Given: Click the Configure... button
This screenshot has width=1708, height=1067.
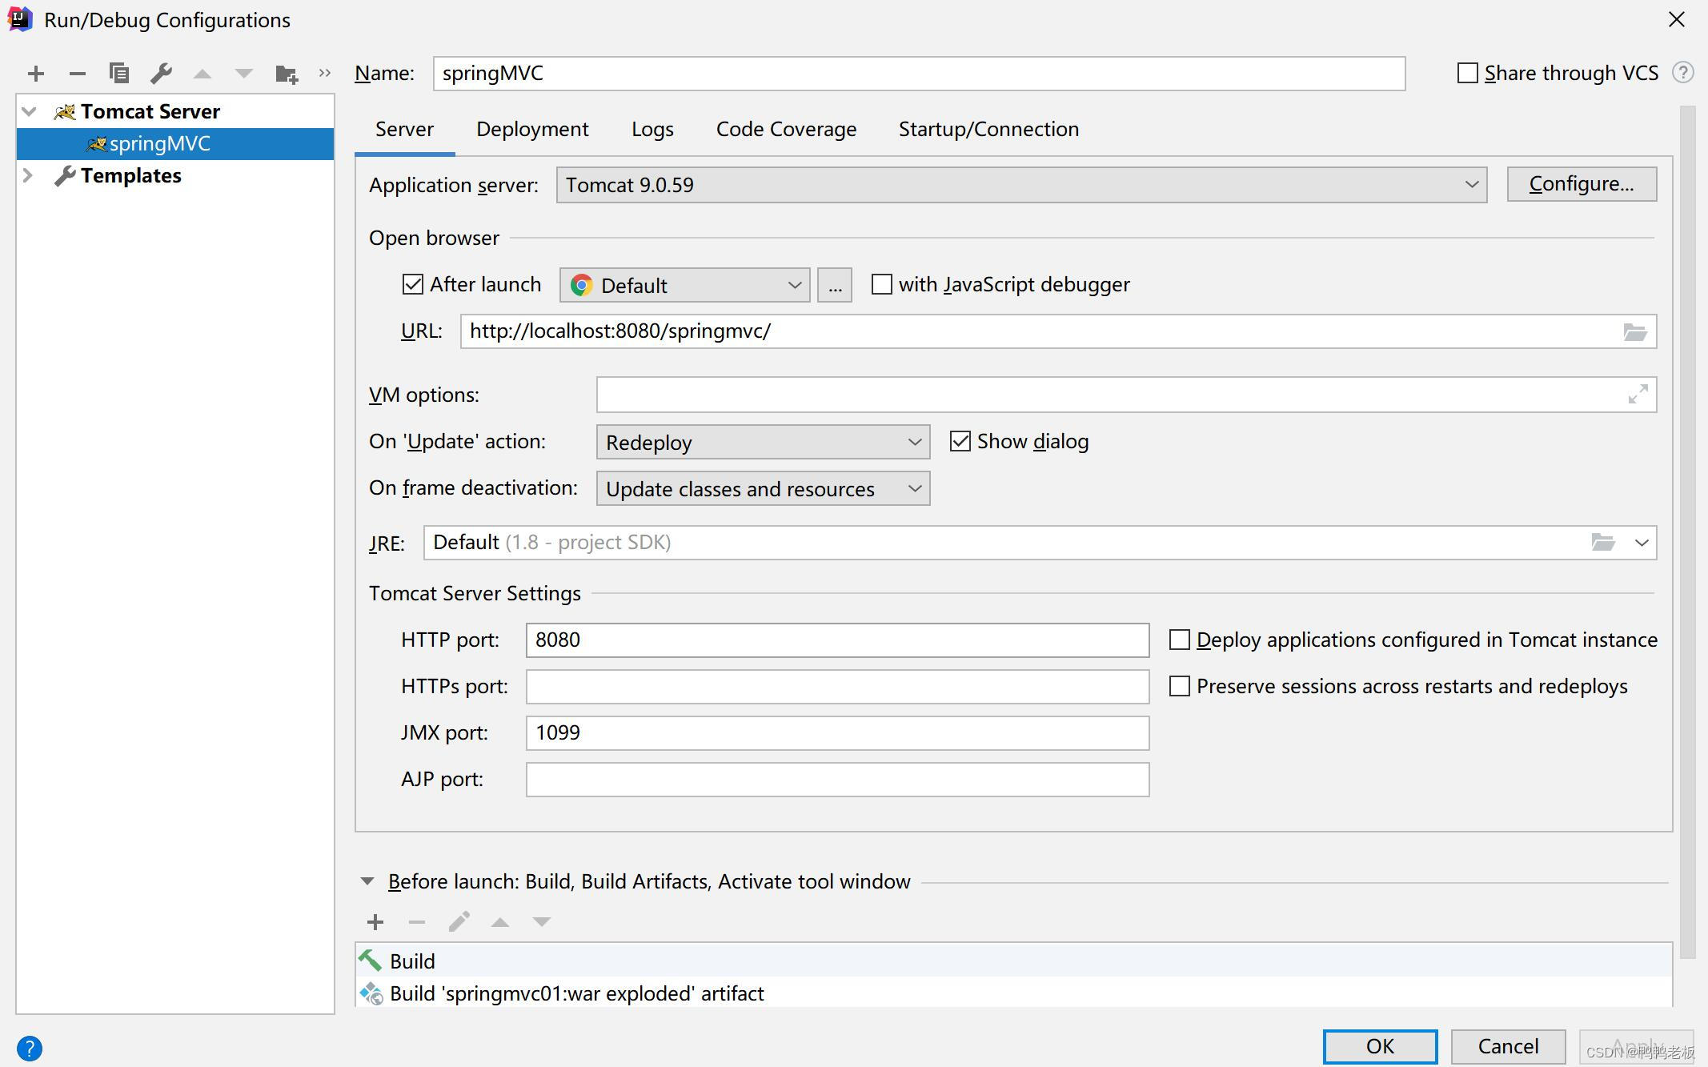Looking at the screenshot, I should 1581,184.
